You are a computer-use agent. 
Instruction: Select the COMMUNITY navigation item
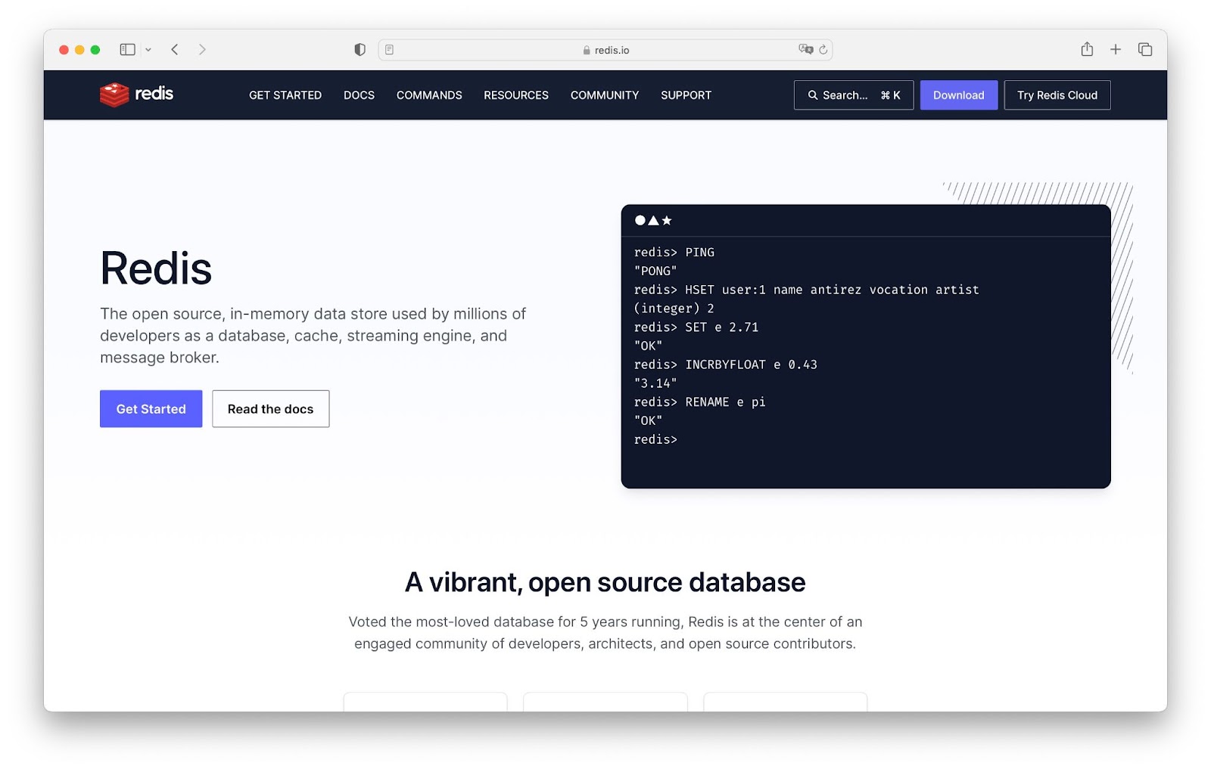pyautogui.click(x=605, y=95)
